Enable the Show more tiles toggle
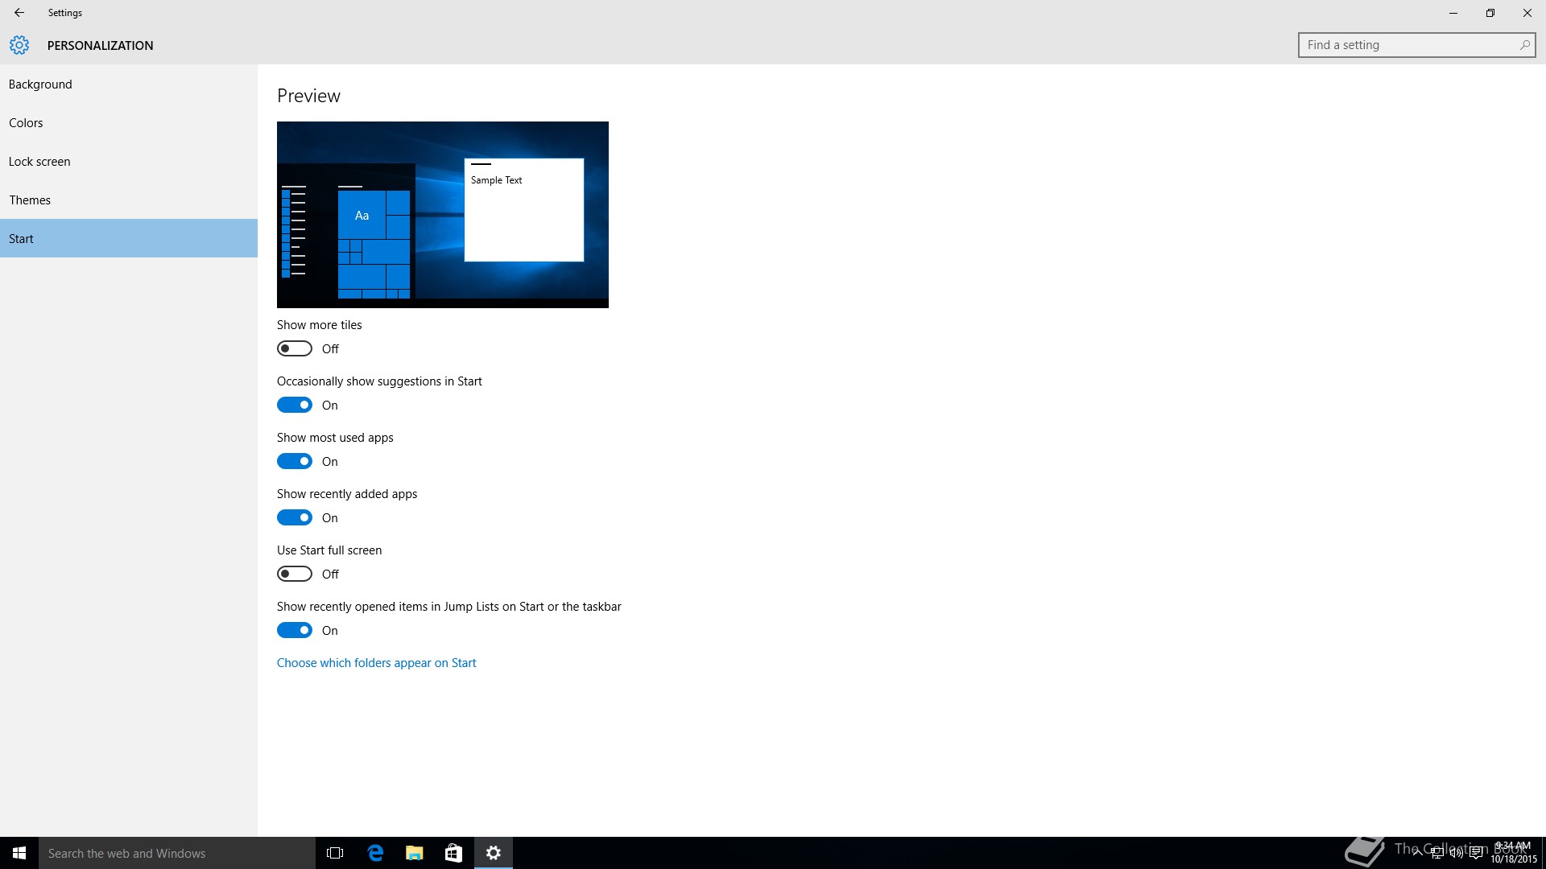Viewport: 1546px width, 869px height. pyautogui.click(x=295, y=348)
